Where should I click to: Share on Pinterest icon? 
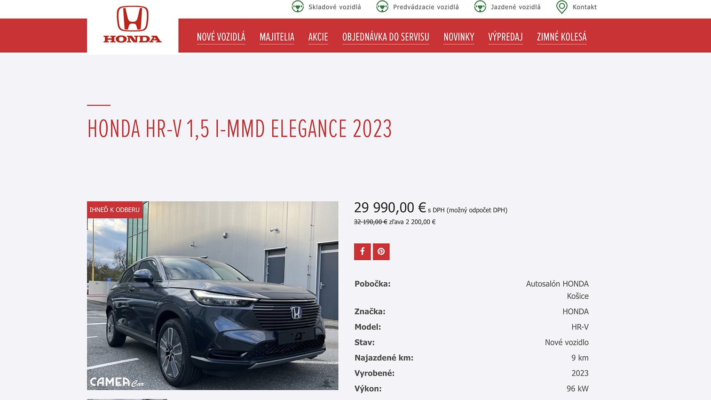tap(381, 251)
